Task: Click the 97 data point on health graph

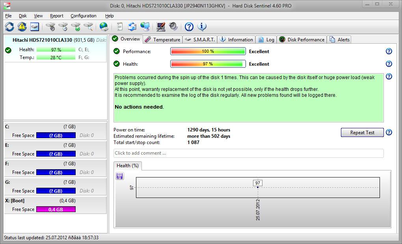Action: point(258,187)
